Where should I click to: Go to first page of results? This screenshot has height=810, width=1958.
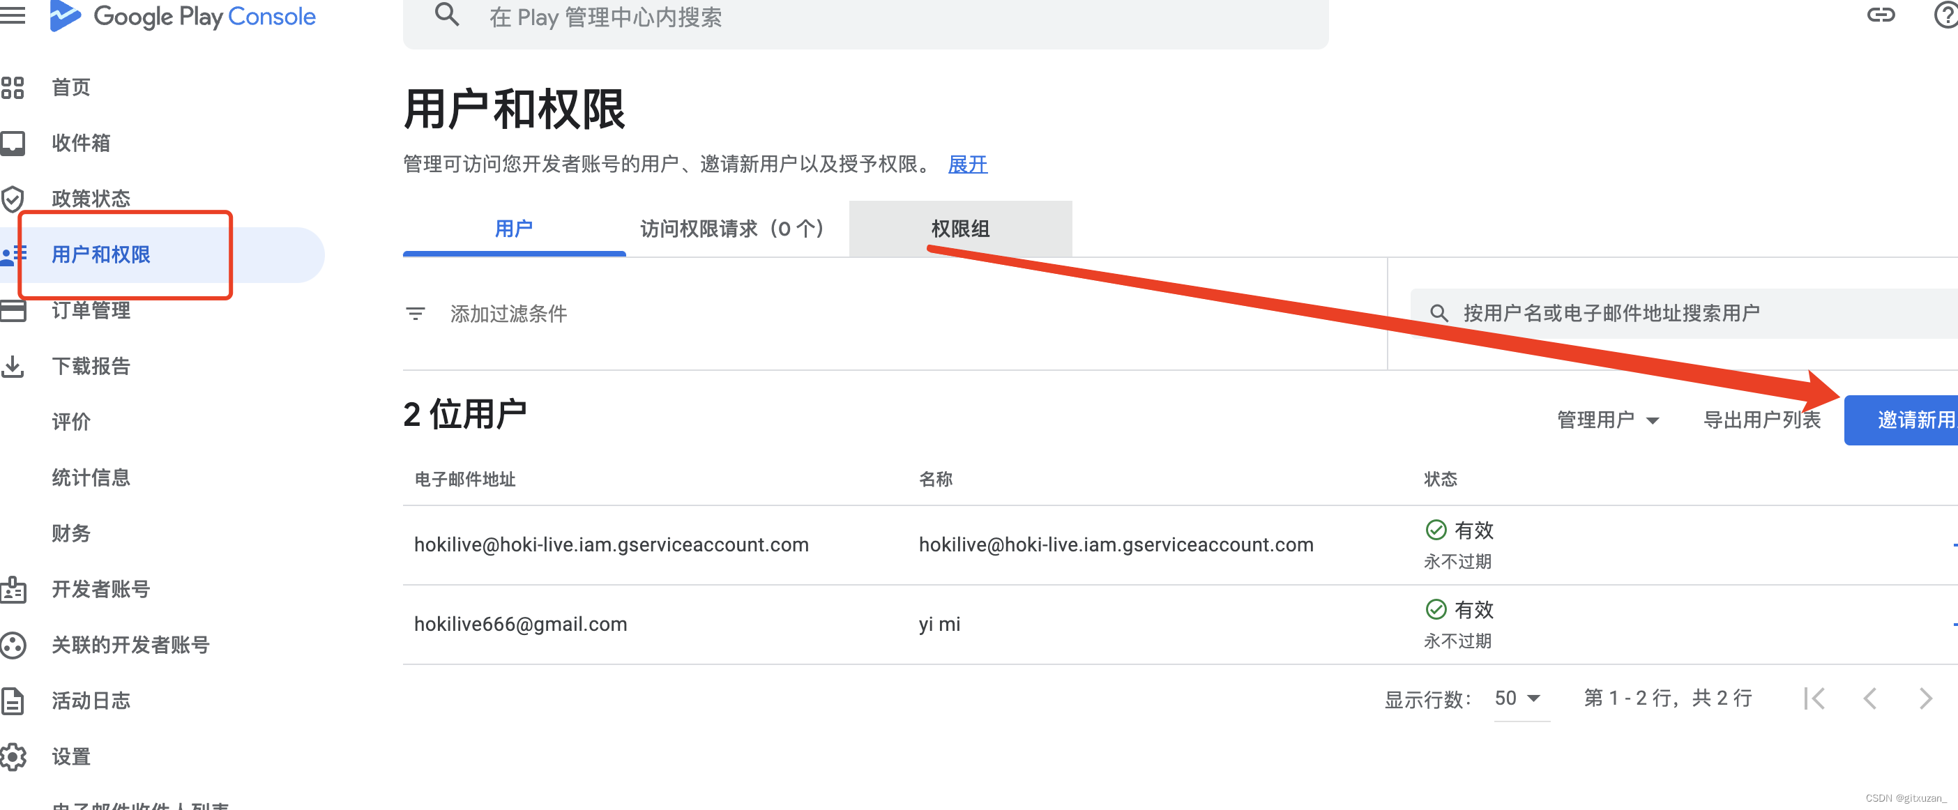coord(1814,698)
